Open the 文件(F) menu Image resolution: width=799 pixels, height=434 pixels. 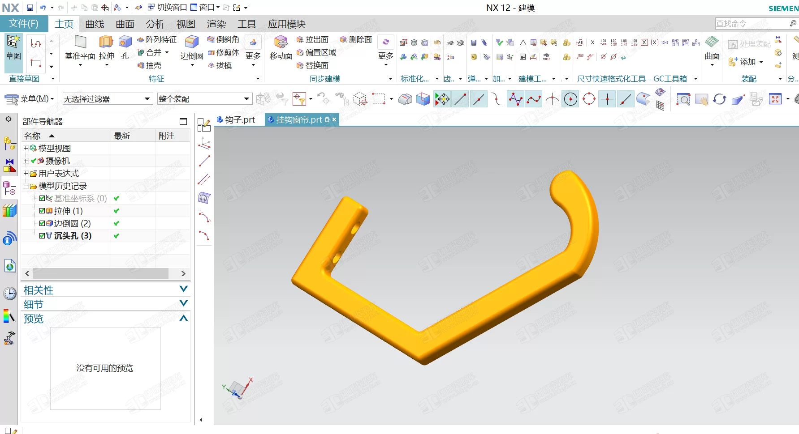coord(24,24)
